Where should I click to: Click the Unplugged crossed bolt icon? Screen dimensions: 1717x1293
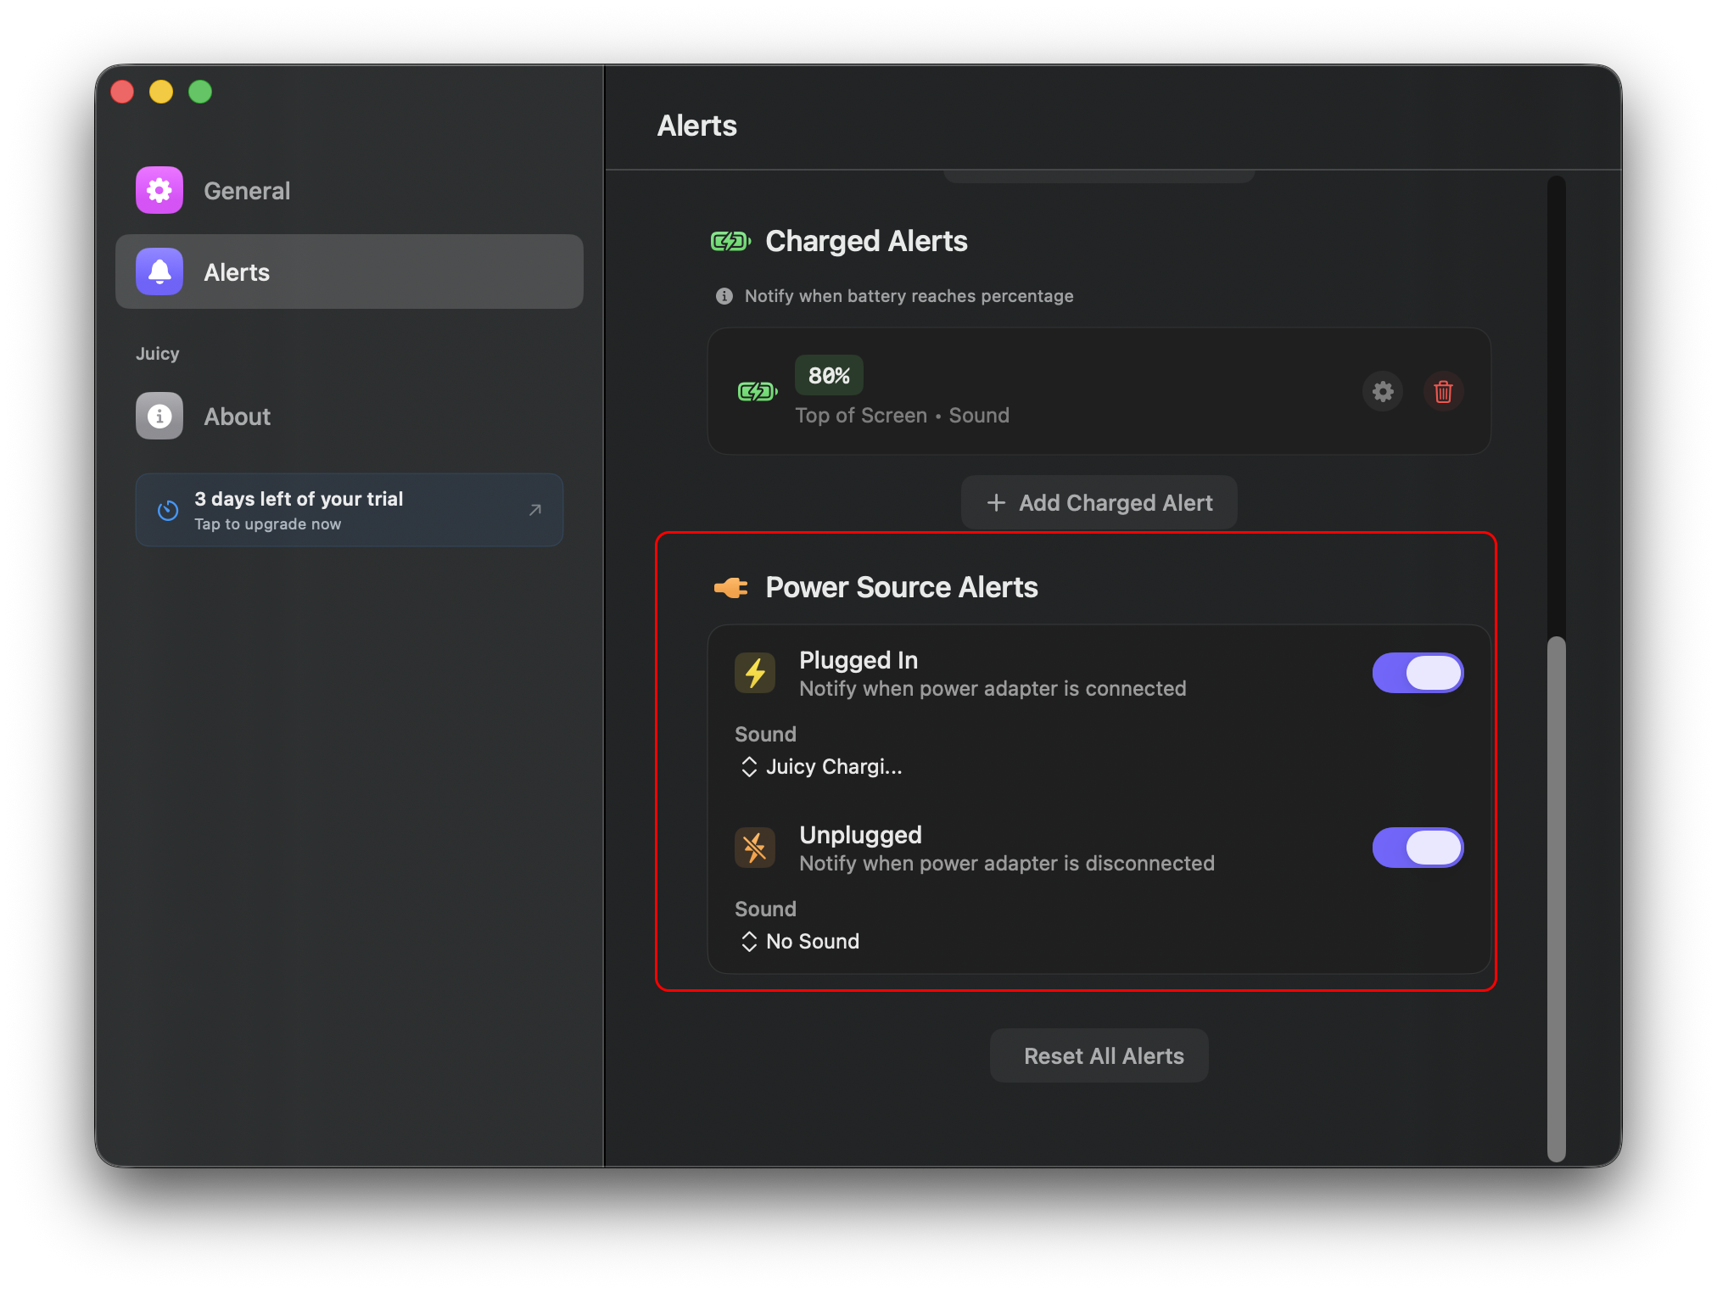click(x=754, y=848)
